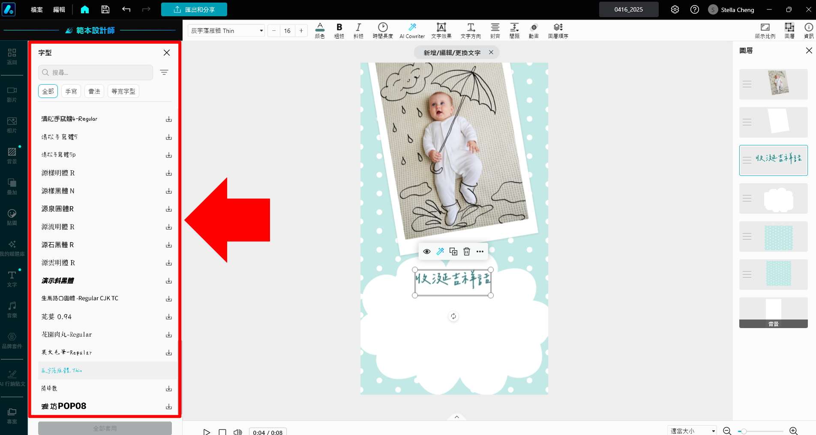Open the info (資訊) panel
This screenshot has width=816, height=435.
809,30
